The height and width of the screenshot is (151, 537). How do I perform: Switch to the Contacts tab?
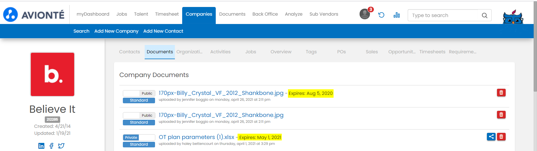point(129,52)
